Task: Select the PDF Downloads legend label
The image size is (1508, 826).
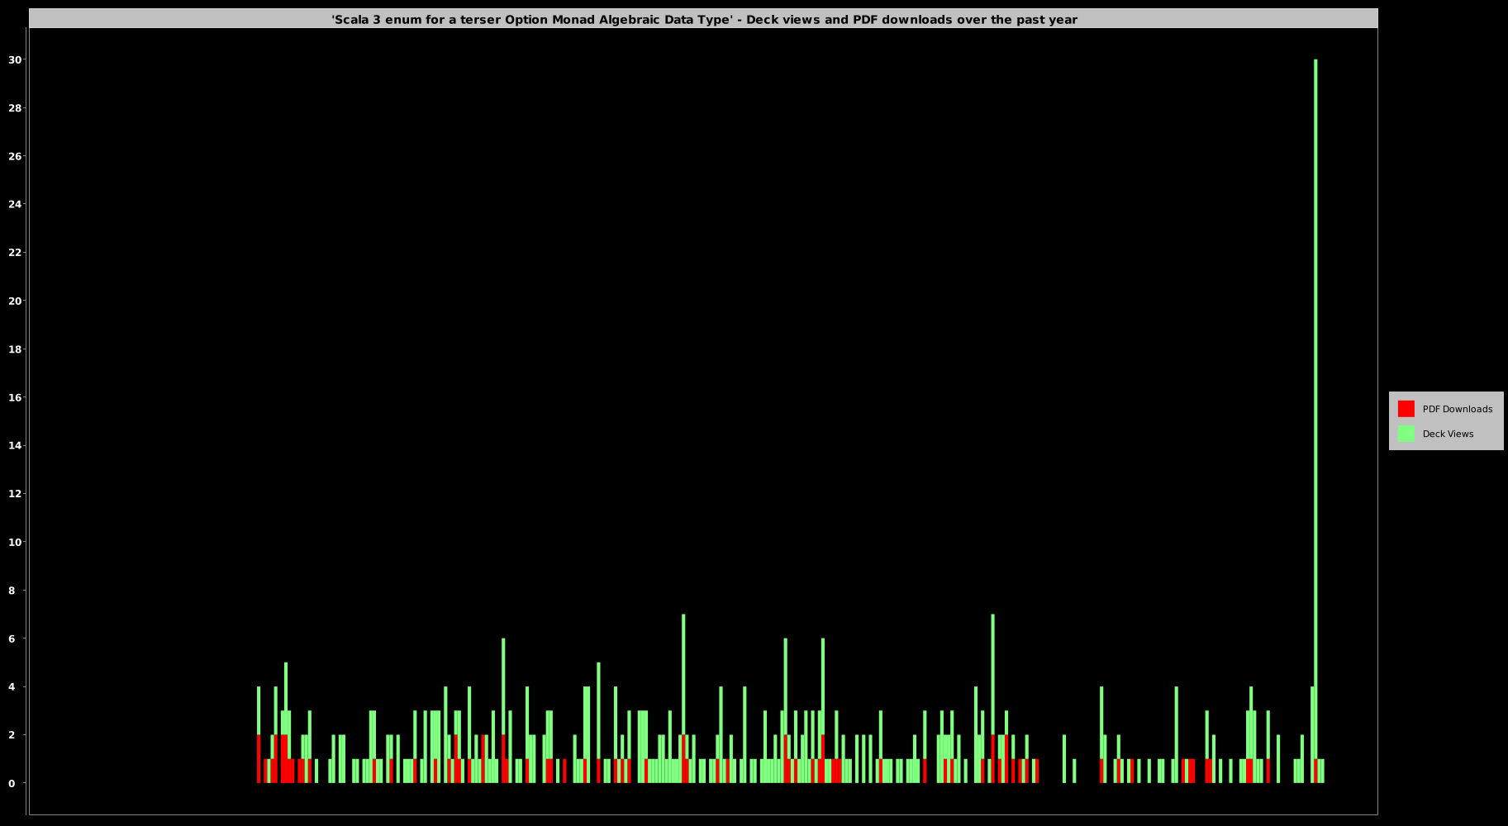Action: (x=1458, y=409)
